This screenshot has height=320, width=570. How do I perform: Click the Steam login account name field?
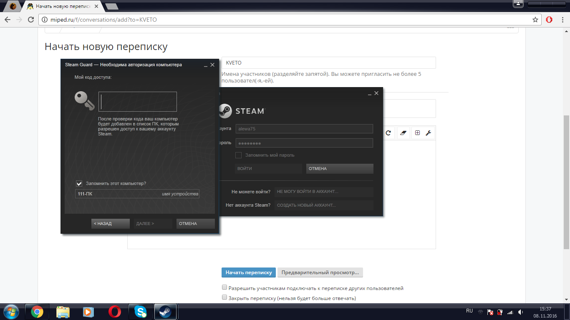[304, 129]
